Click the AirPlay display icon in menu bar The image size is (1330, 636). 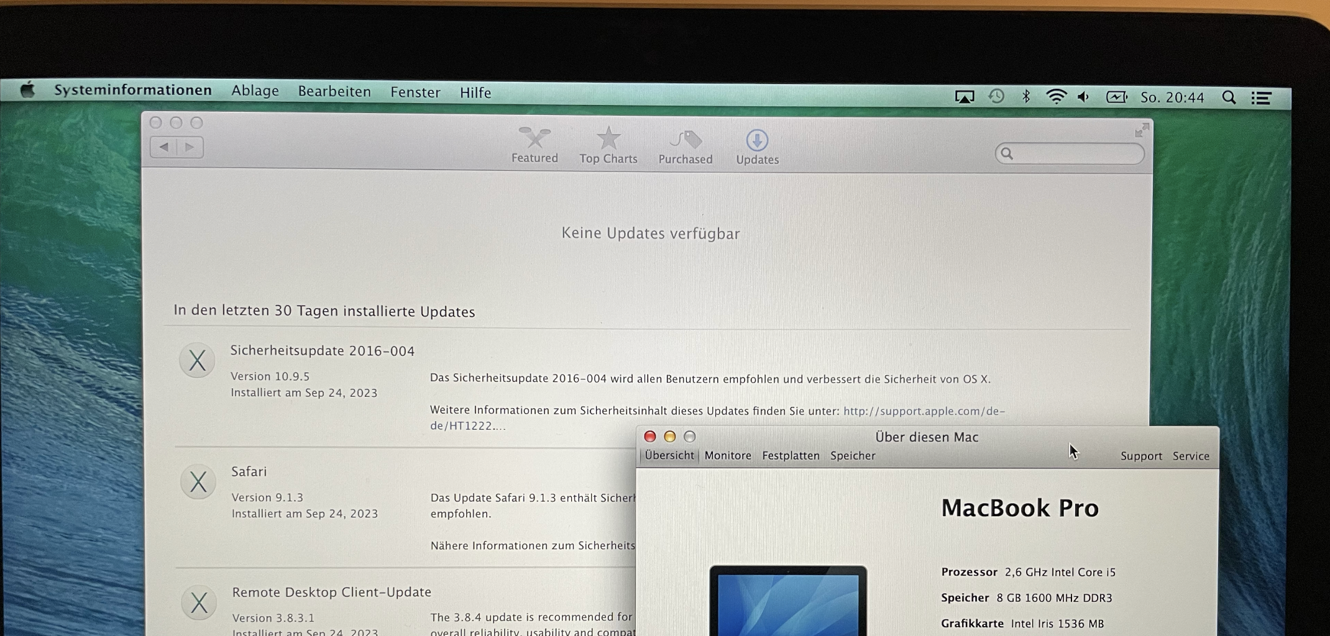(965, 97)
